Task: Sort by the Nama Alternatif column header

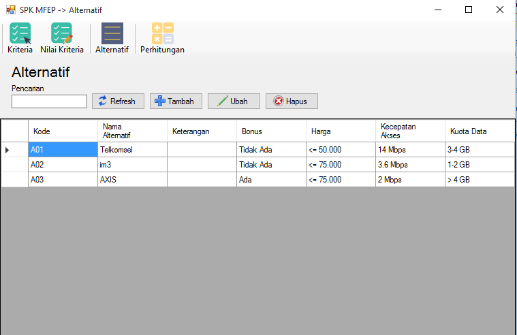Action: click(x=132, y=131)
